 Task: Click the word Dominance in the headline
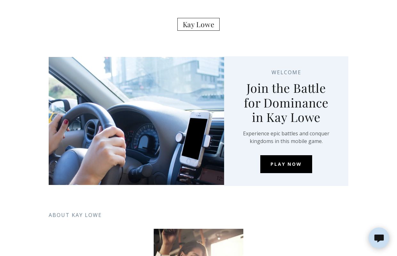click(296, 103)
